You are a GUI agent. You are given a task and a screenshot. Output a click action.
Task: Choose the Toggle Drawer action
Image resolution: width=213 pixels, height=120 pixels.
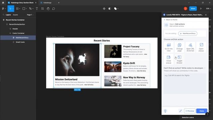coord(179,59)
